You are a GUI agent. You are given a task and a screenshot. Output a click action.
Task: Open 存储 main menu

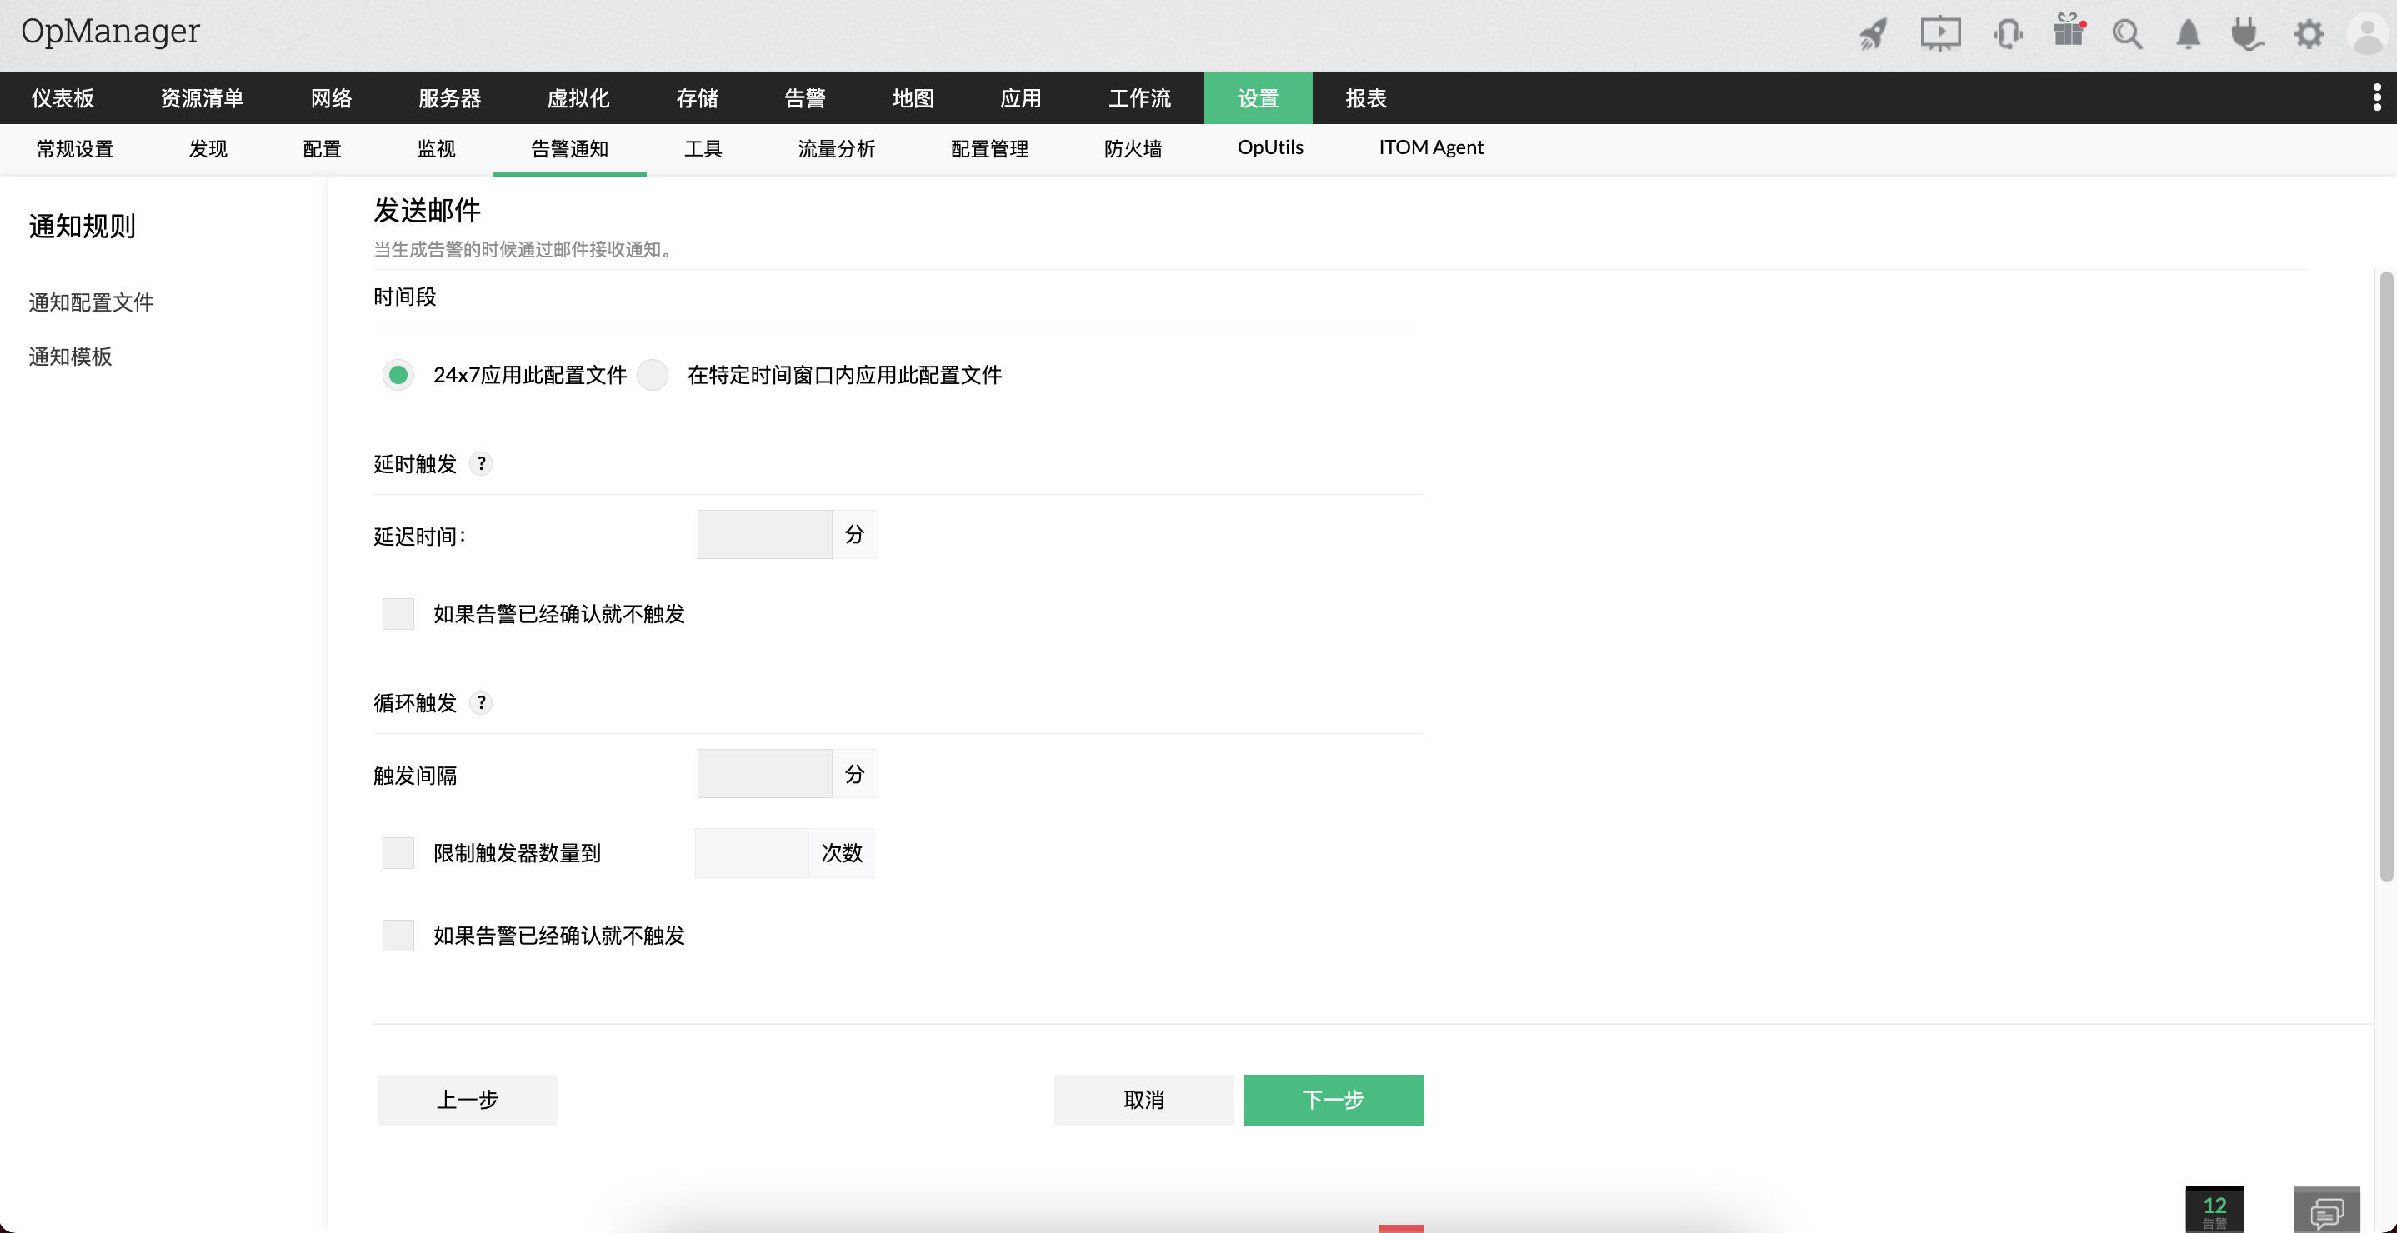(x=697, y=97)
